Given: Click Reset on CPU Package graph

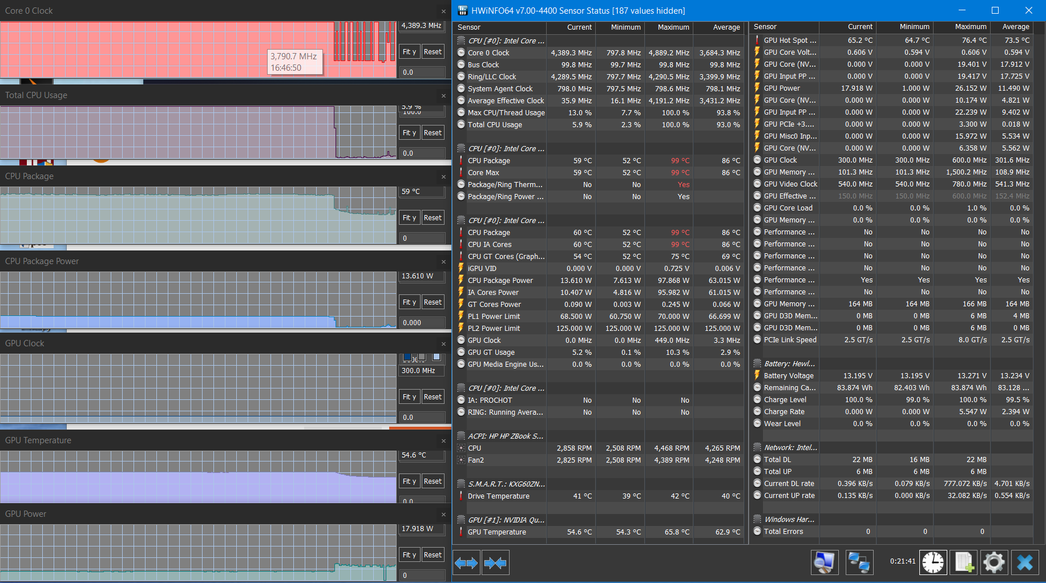Looking at the screenshot, I should [x=433, y=217].
